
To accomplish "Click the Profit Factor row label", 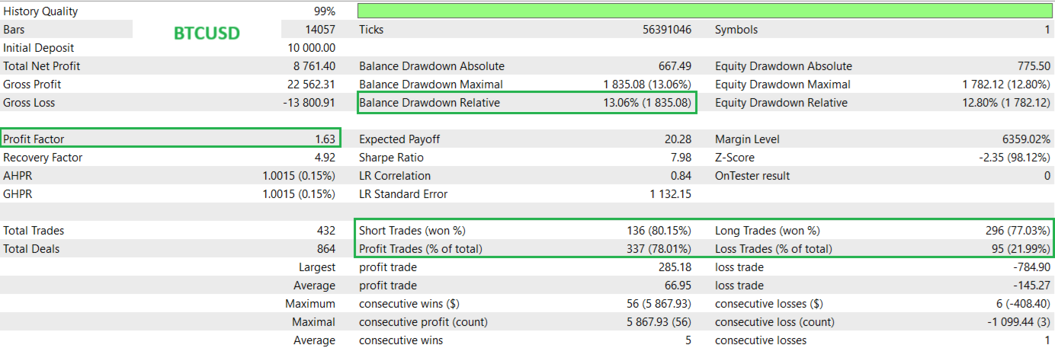I will [x=34, y=139].
